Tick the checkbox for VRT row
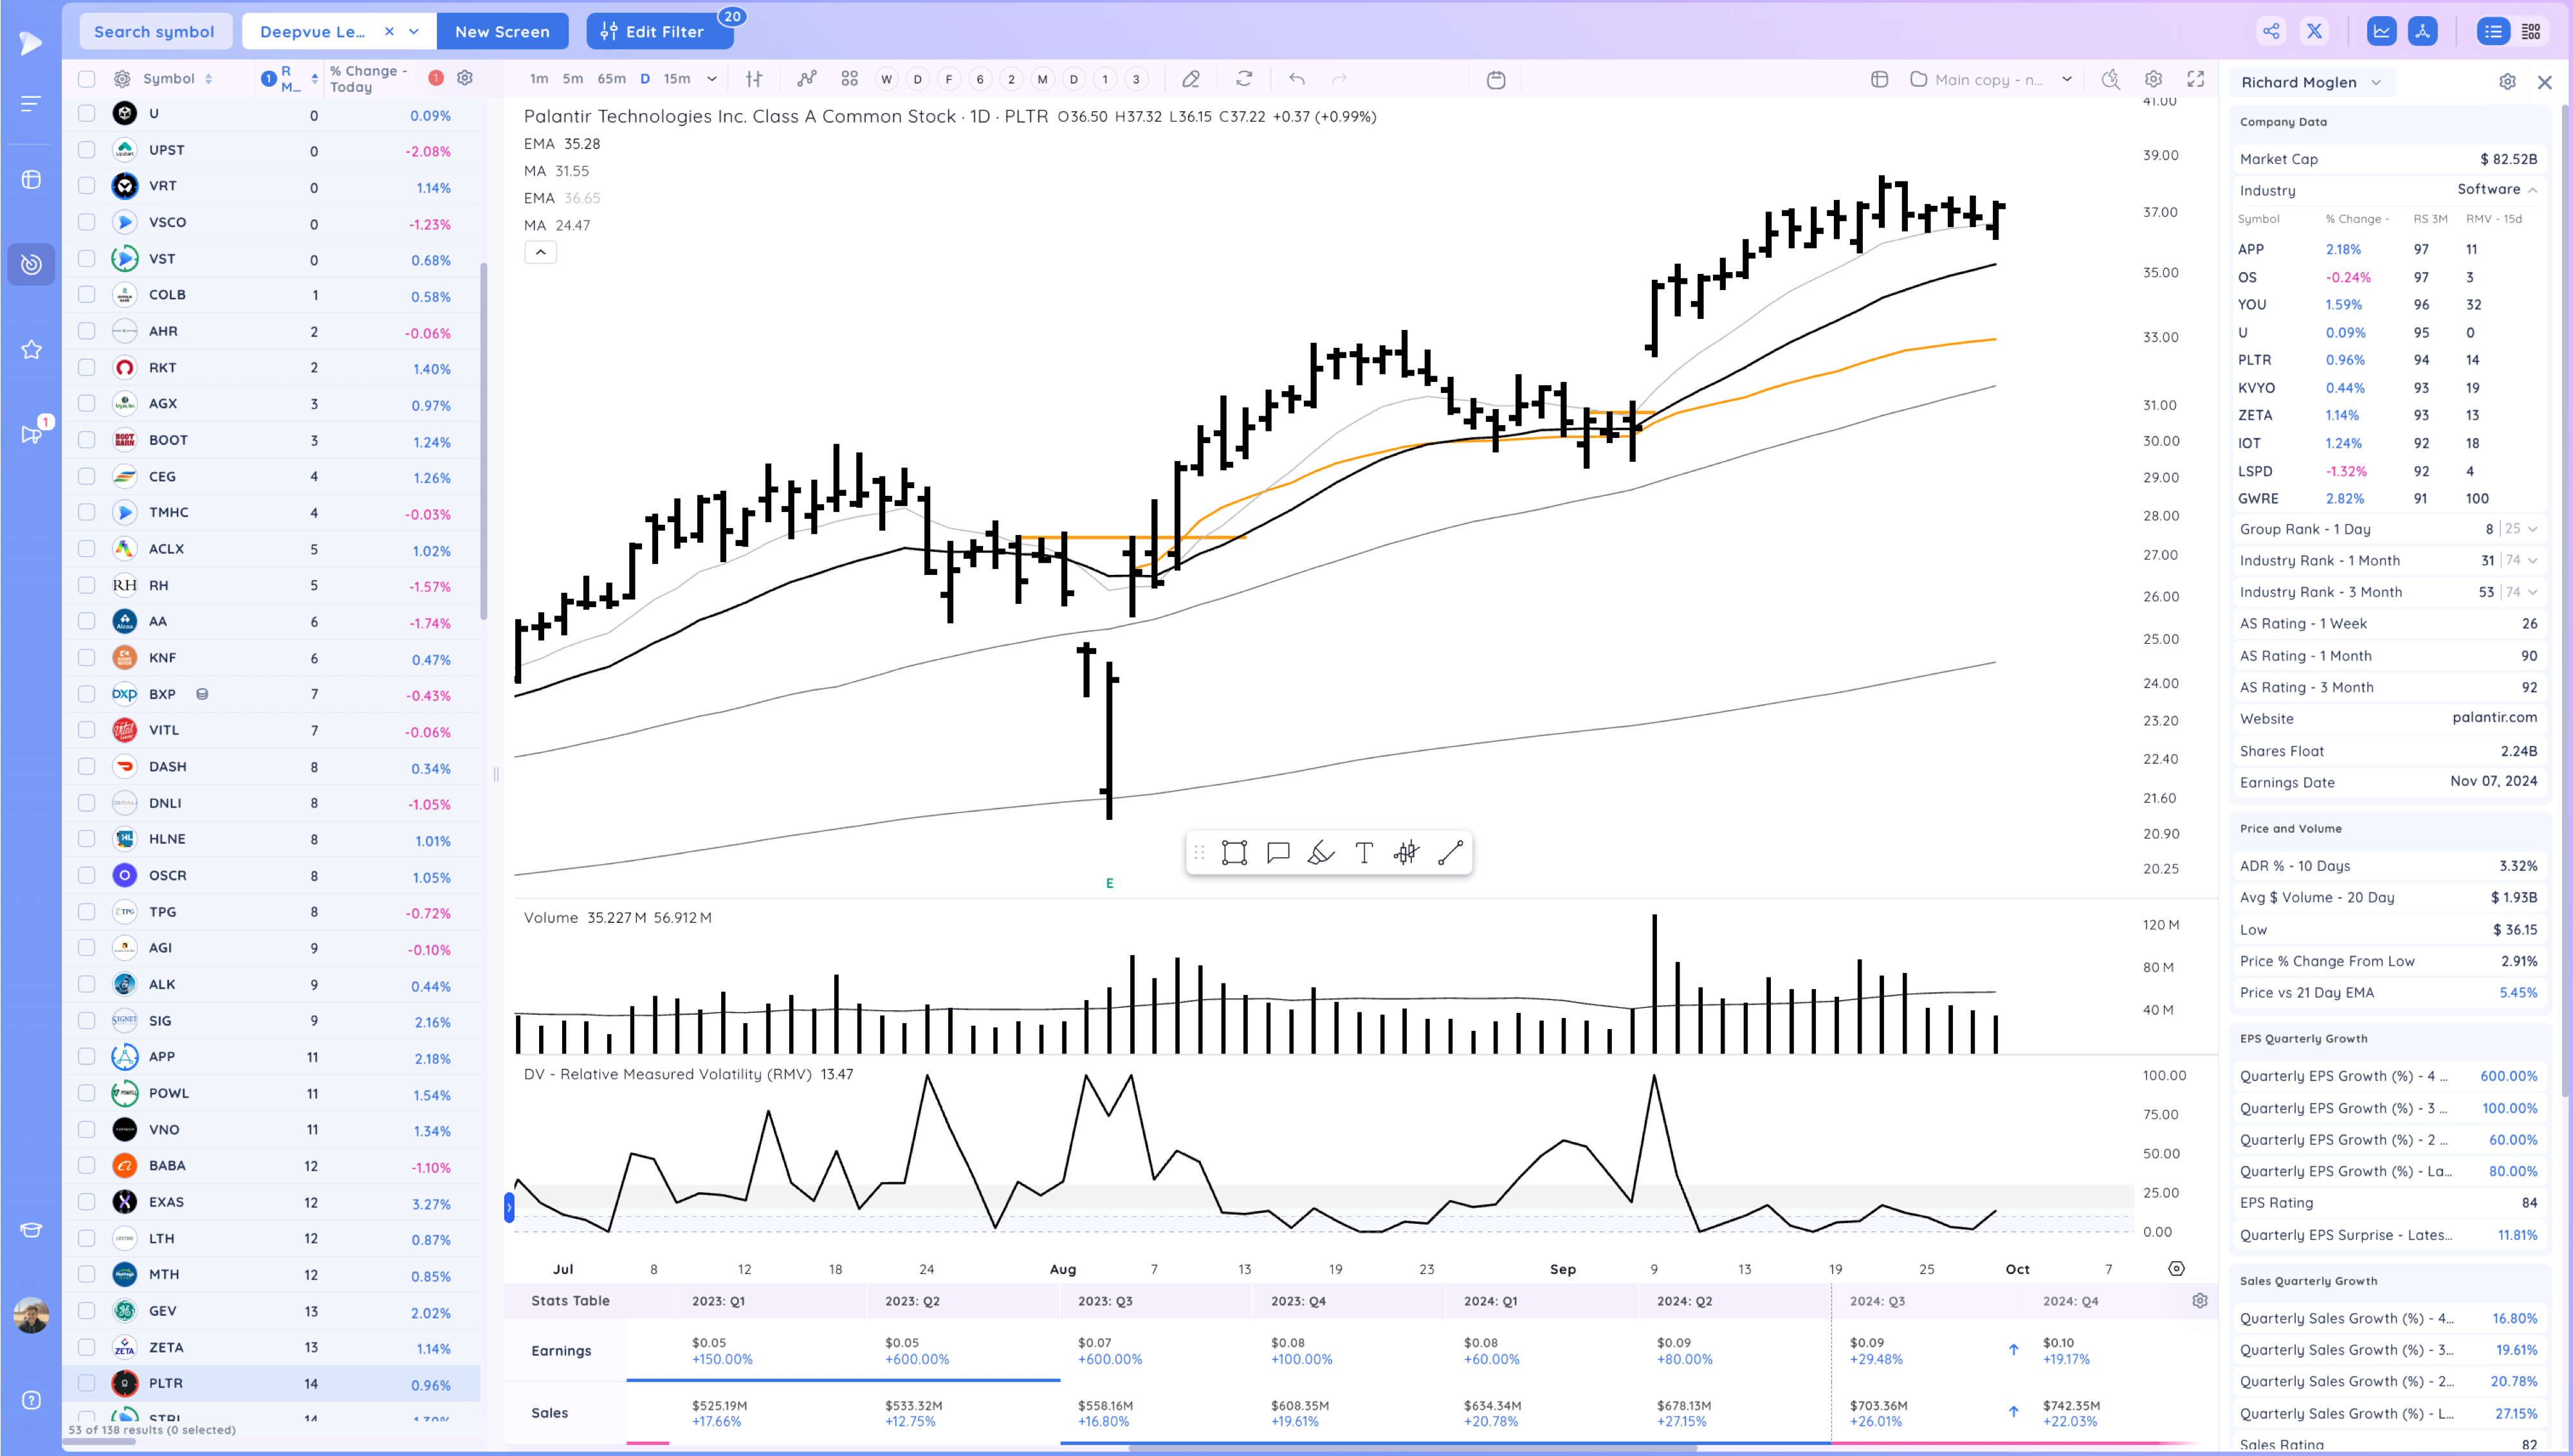This screenshot has height=1456, width=2573. 87,186
